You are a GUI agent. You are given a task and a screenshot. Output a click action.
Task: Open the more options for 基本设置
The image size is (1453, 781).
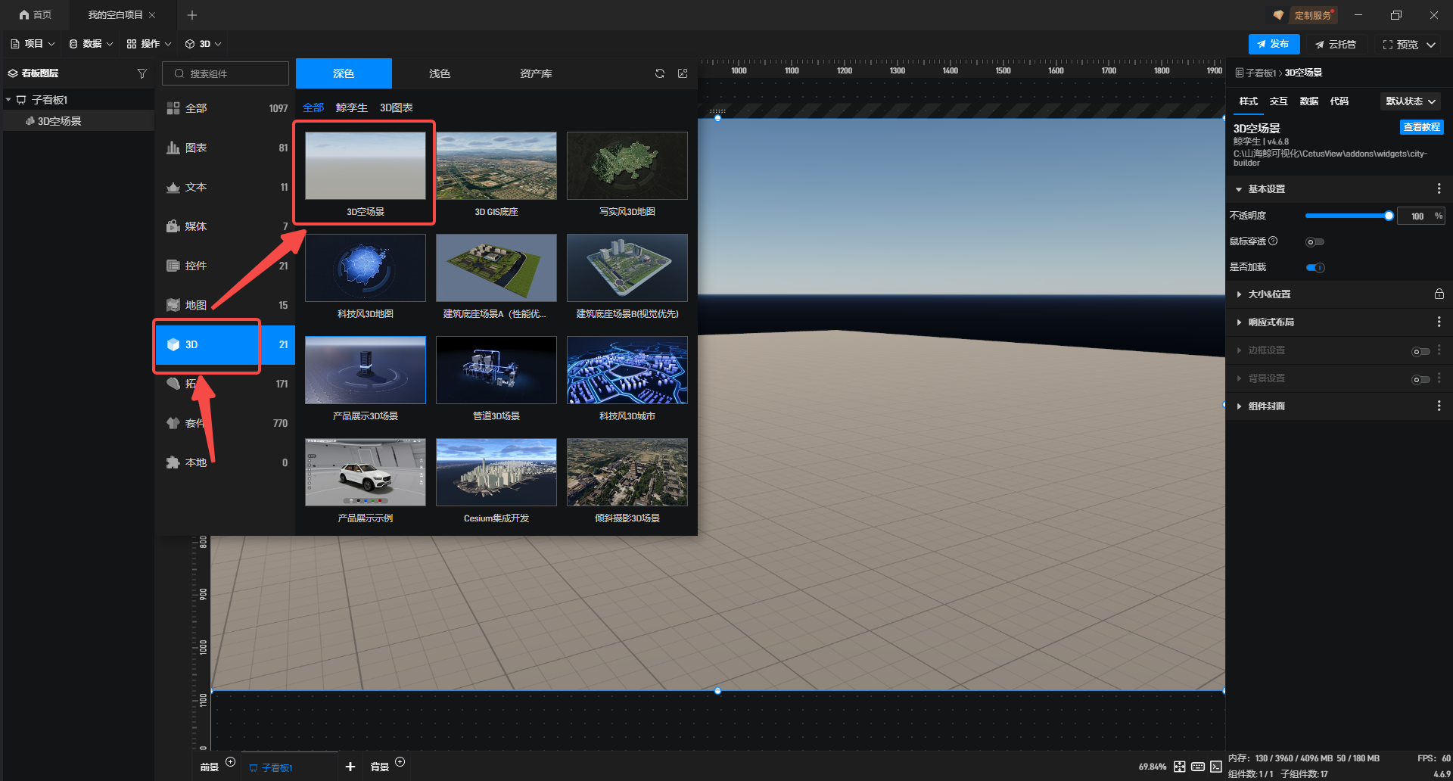1439,189
